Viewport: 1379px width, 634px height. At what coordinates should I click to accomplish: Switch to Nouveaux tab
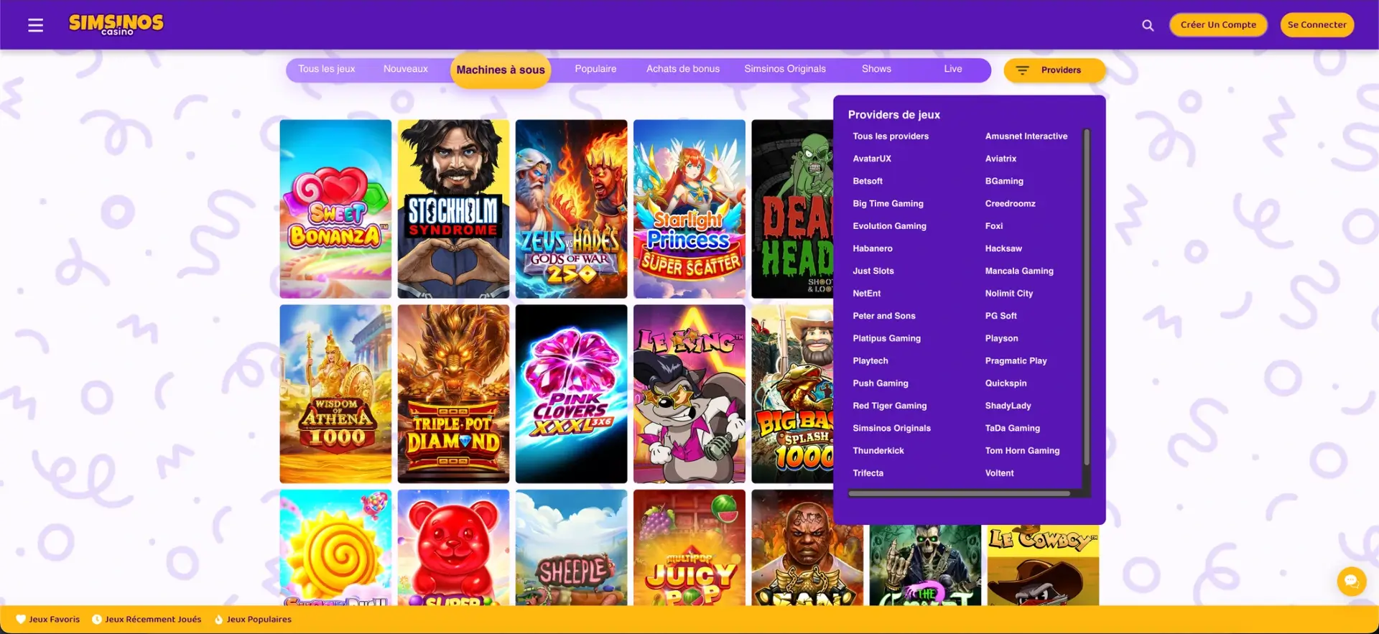point(406,69)
